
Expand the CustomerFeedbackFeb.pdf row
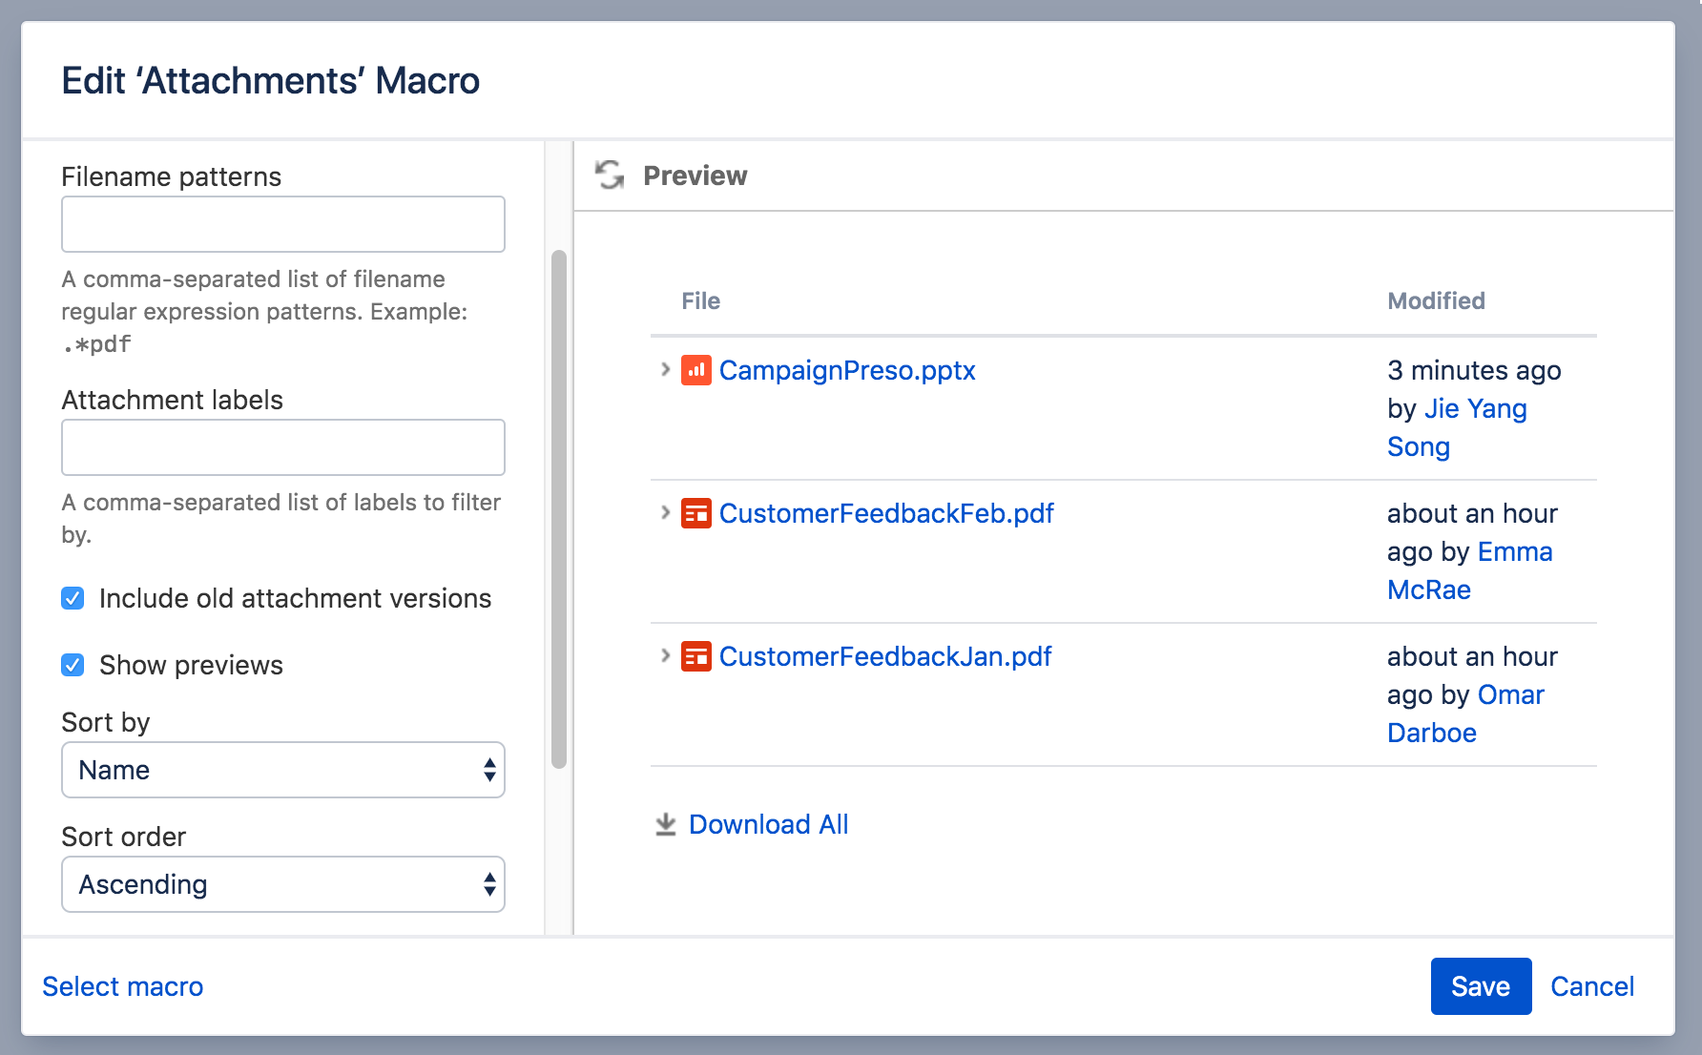point(665,512)
